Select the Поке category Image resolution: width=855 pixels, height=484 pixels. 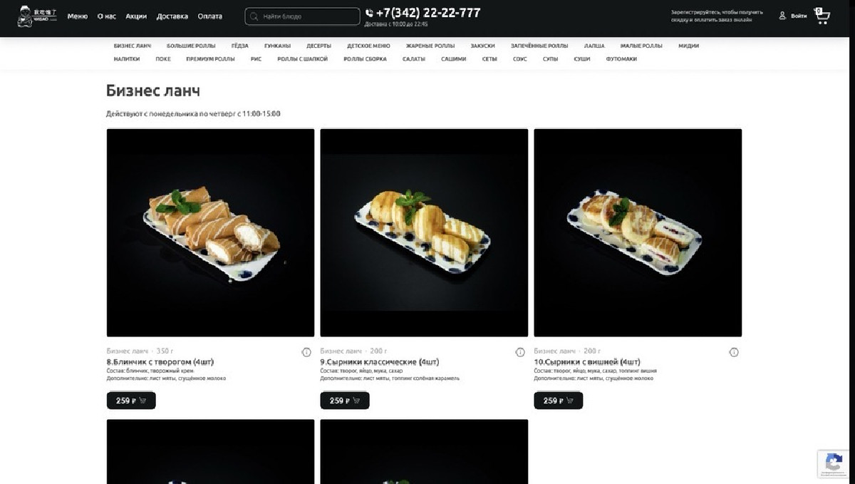[x=163, y=59]
